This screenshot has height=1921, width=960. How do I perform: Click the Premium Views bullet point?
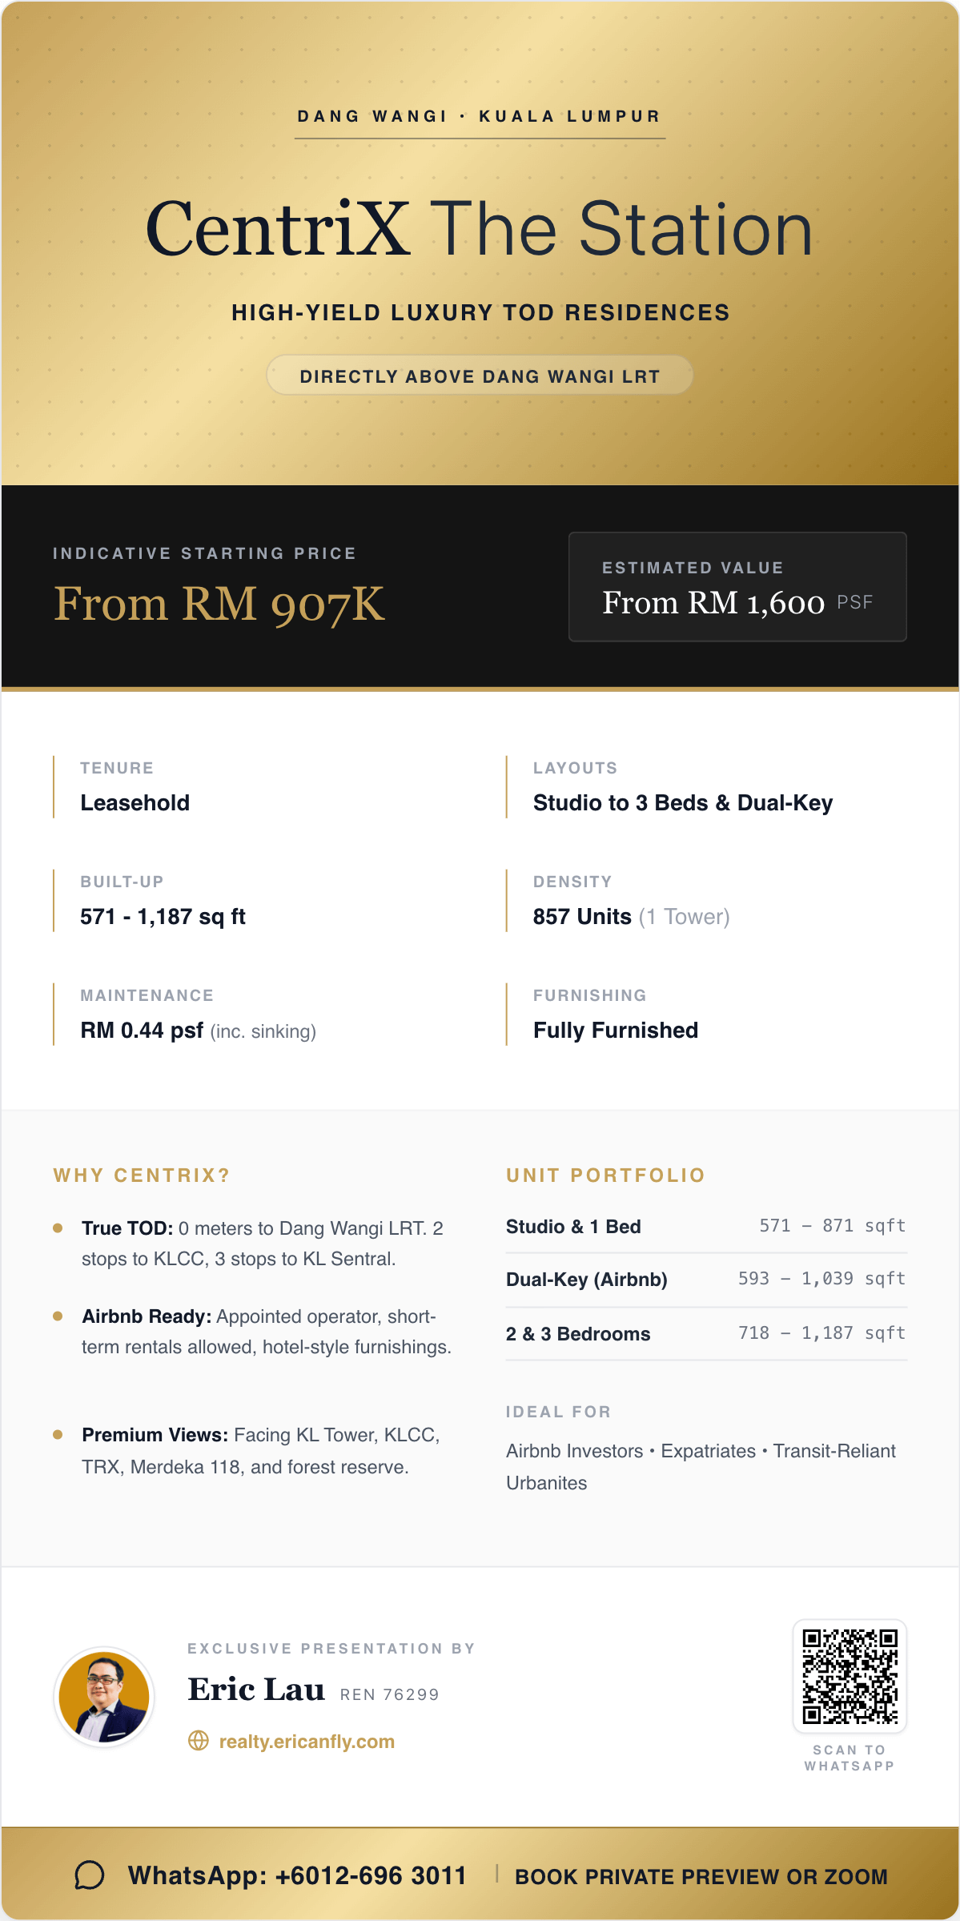coord(261,1450)
